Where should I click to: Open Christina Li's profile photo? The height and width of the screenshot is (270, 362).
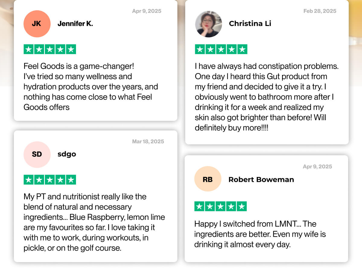pyautogui.click(x=208, y=24)
